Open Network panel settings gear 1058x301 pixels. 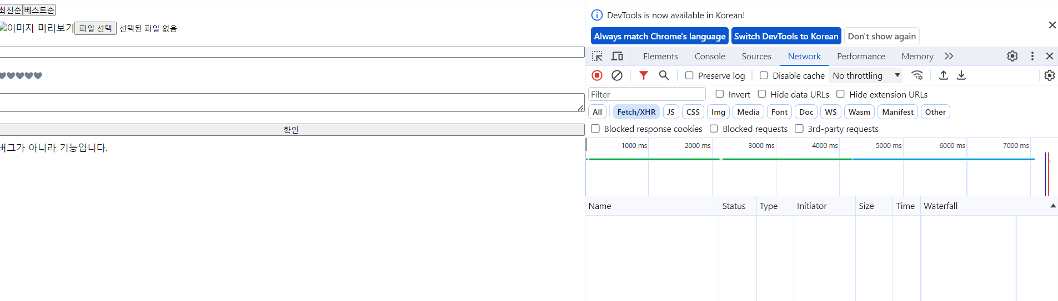coord(1050,75)
